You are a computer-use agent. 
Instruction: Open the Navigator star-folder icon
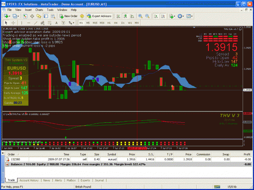point(39,16)
